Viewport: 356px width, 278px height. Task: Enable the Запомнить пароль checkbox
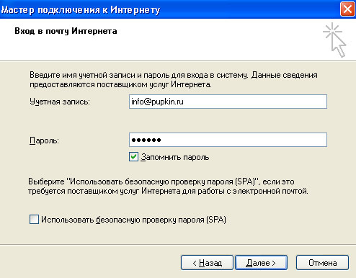133,156
